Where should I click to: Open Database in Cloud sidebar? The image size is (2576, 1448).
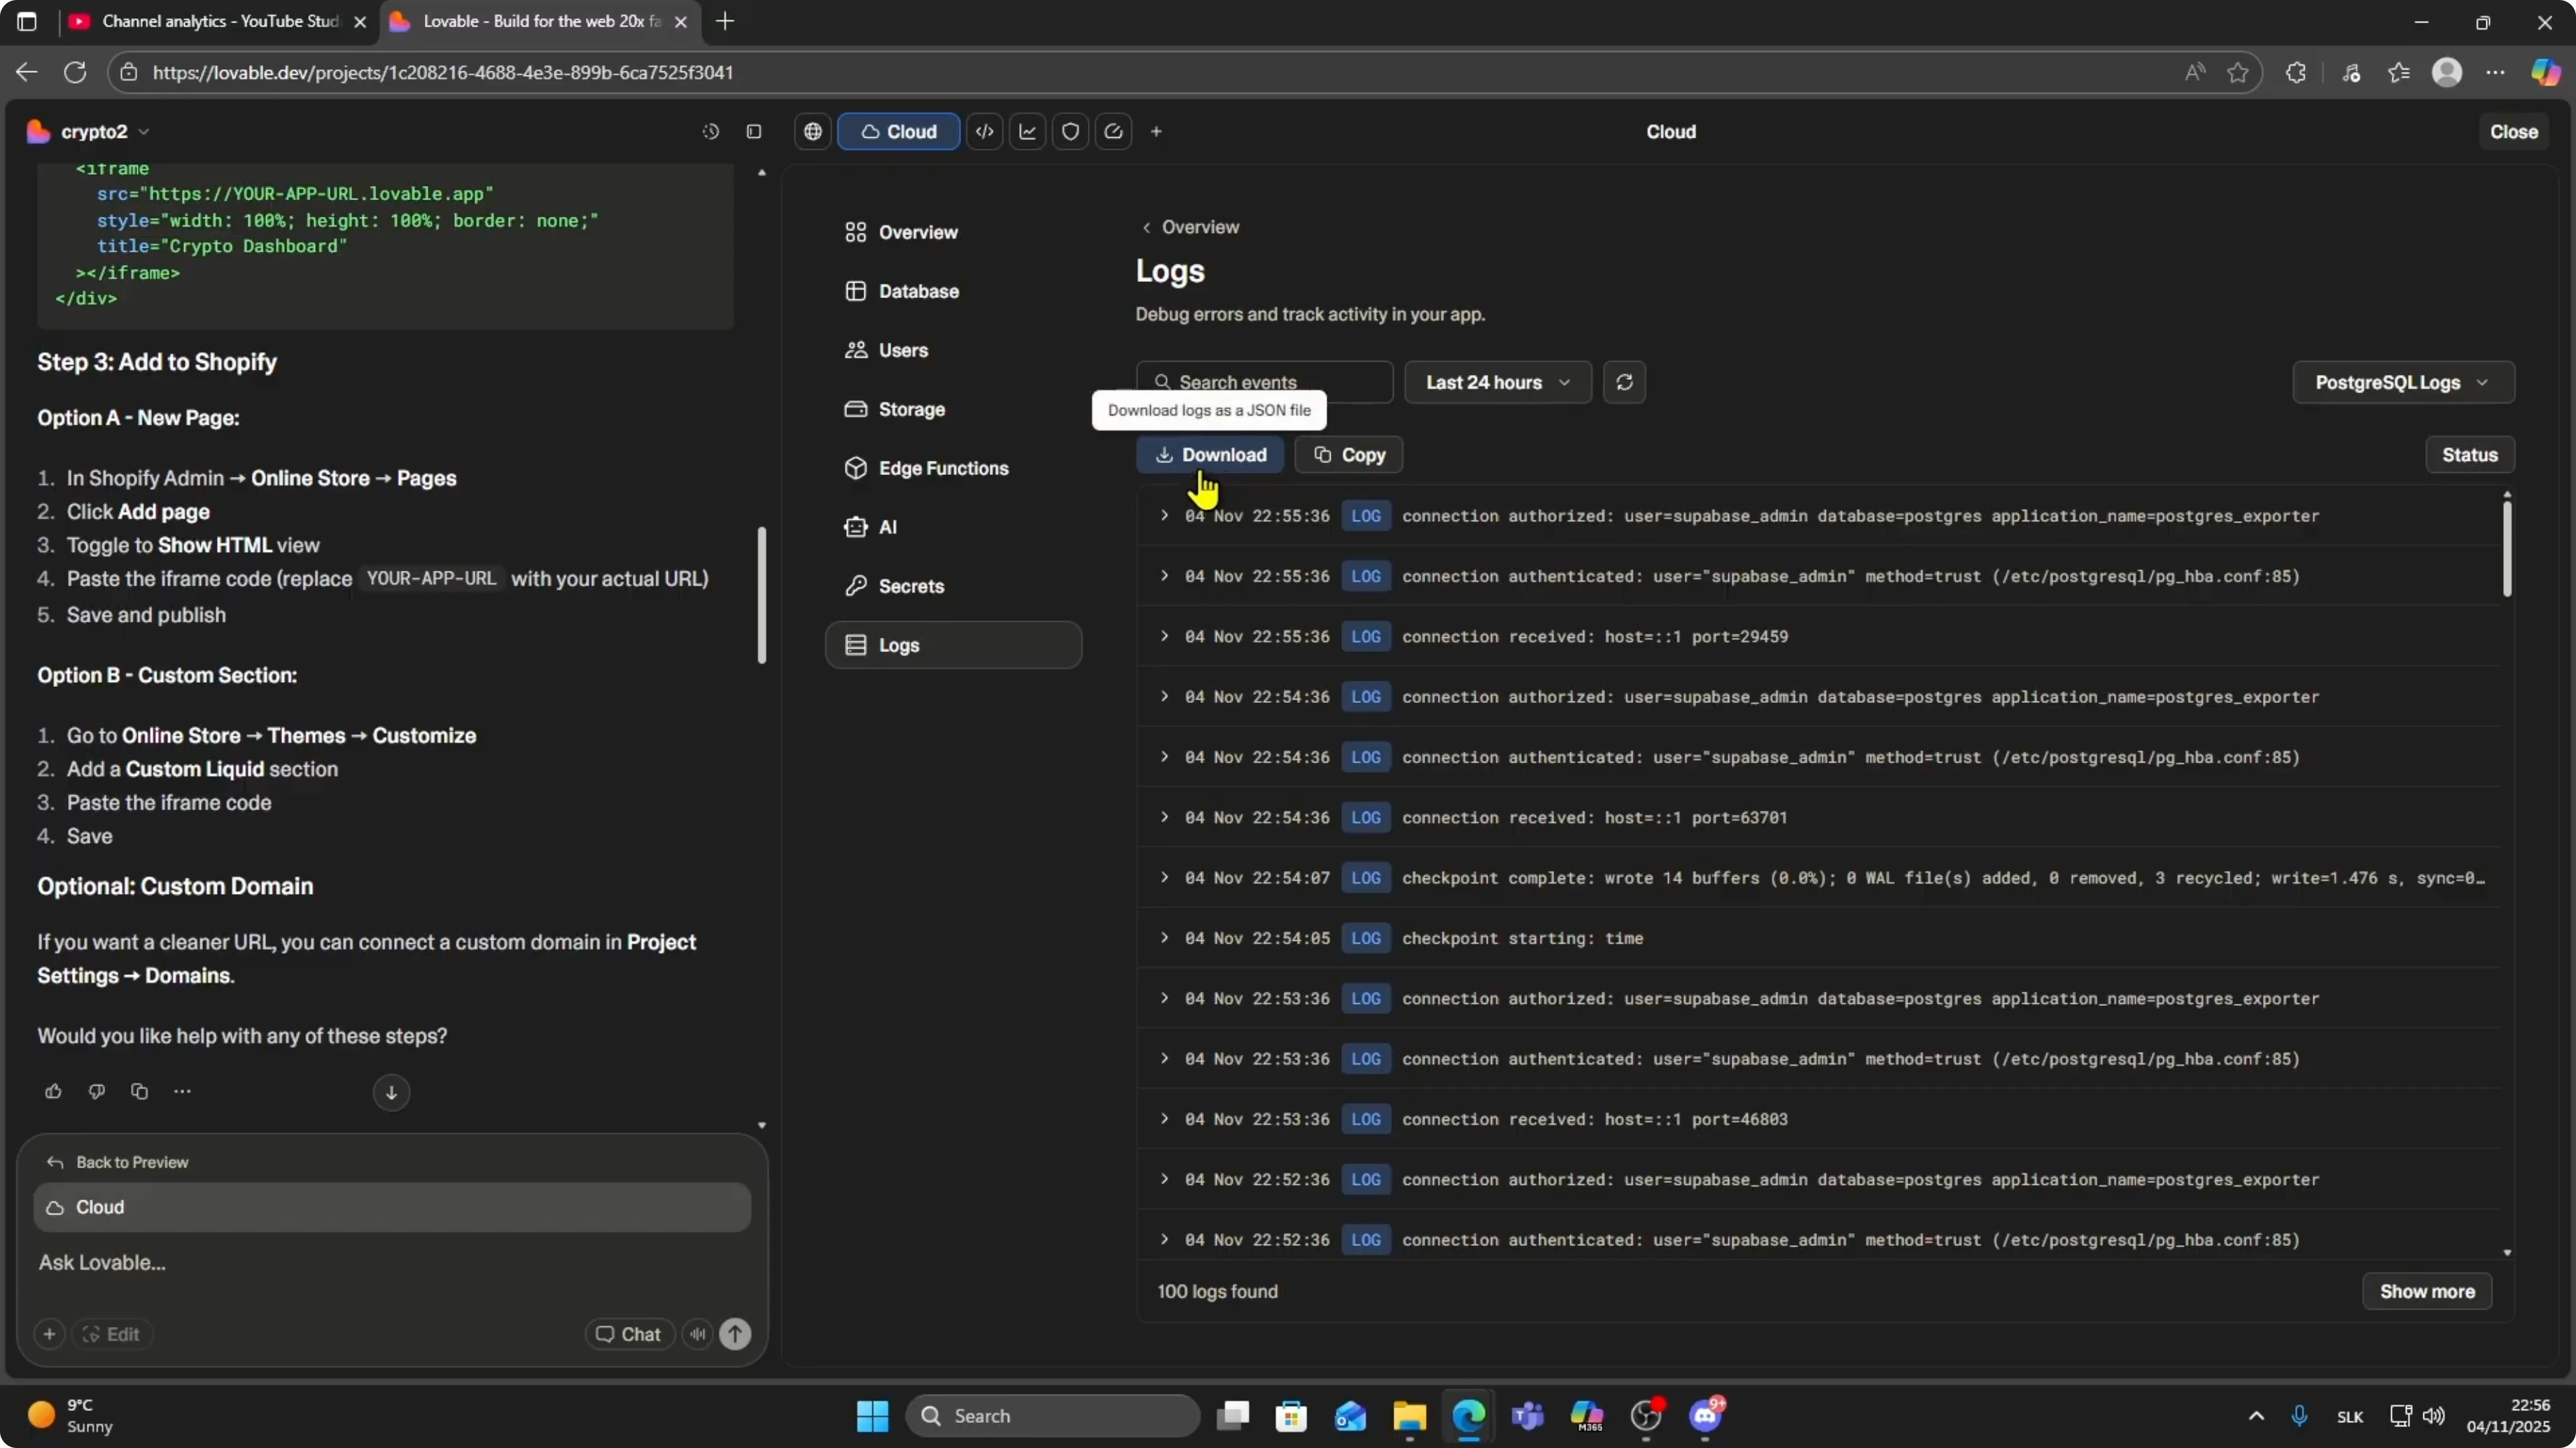point(953,291)
